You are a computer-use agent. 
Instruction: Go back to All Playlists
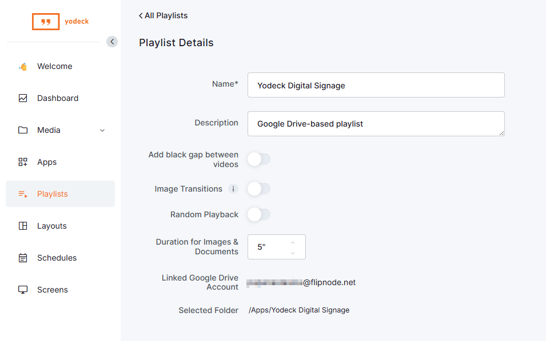[164, 15]
